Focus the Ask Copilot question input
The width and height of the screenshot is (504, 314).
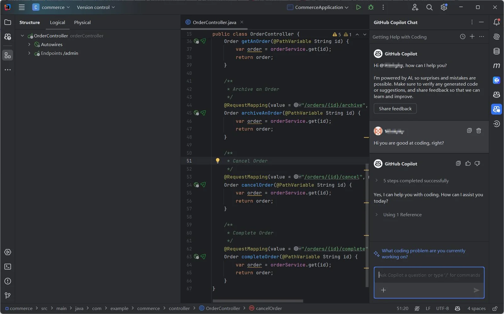point(429,275)
